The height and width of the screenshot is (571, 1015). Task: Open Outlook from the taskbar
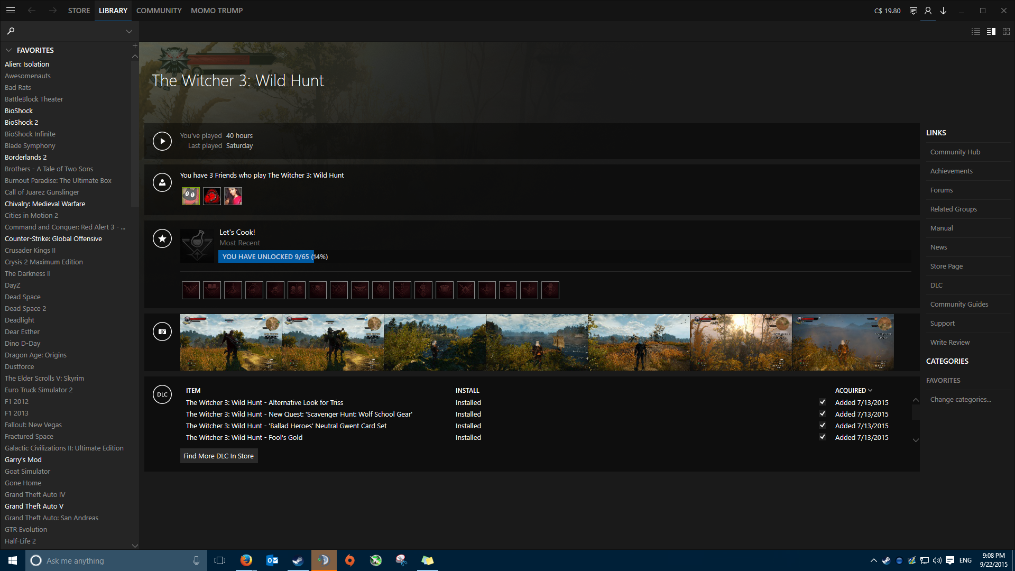pyautogui.click(x=272, y=560)
